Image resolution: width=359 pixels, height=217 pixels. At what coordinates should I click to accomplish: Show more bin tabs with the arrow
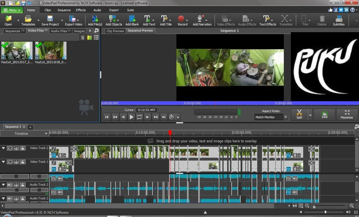click(x=90, y=31)
